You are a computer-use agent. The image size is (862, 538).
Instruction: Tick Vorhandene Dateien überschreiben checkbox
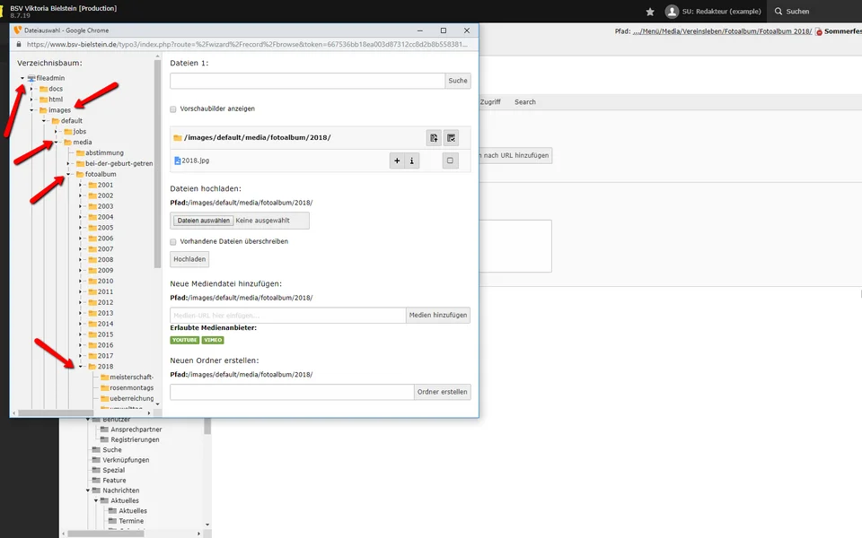tap(173, 241)
